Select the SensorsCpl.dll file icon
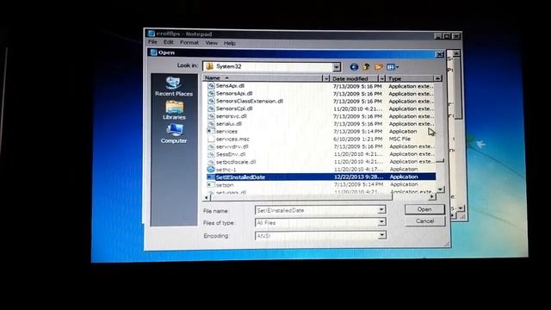 211,108
